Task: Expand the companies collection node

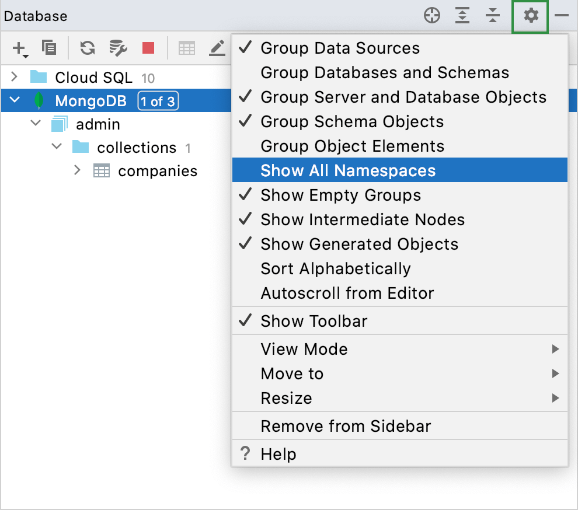Action: pyautogui.click(x=76, y=170)
